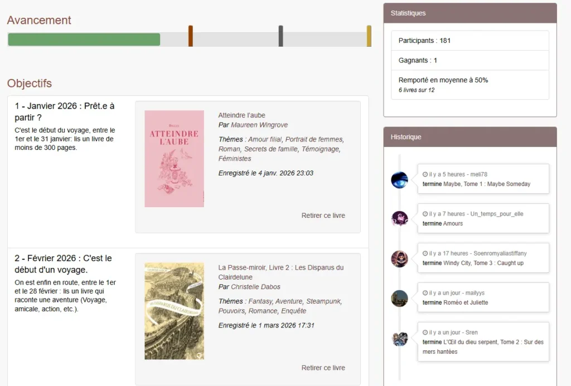Click meli78's blue eye avatar
Viewport: 571px width, 386px height.
click(399, 180)
